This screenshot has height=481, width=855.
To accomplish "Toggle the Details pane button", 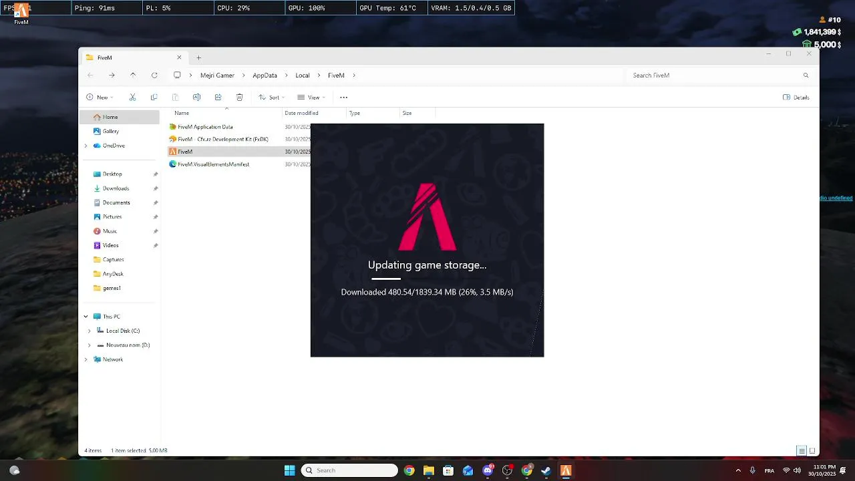I will click(796, 97).
